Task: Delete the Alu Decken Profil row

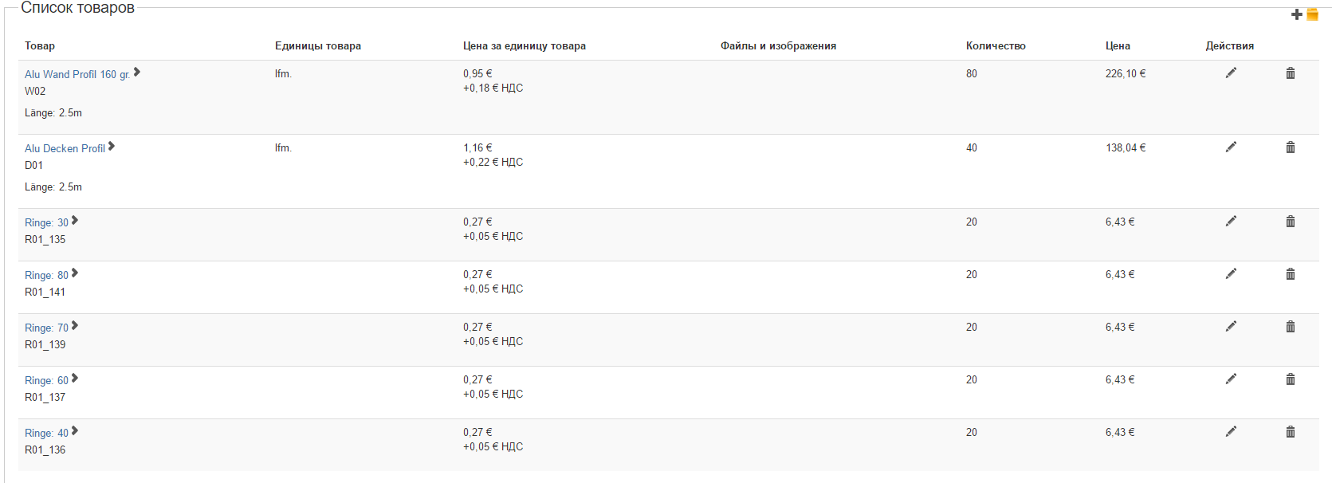Action: 1290,147
